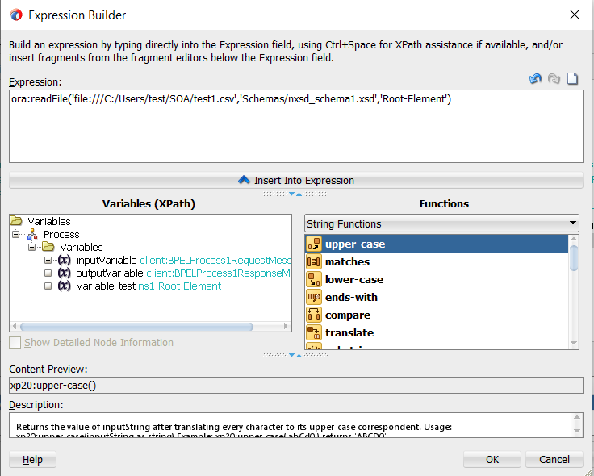Expand the inputVariable tree node

[x=48, y=261]
